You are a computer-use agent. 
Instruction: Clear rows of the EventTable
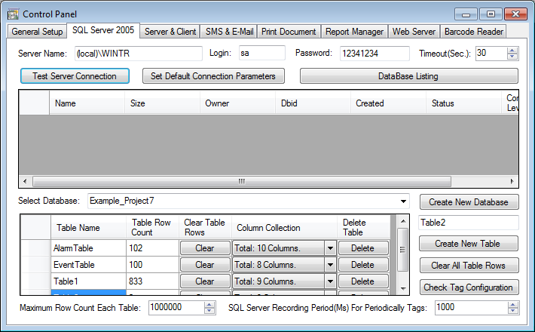point(205,265)
